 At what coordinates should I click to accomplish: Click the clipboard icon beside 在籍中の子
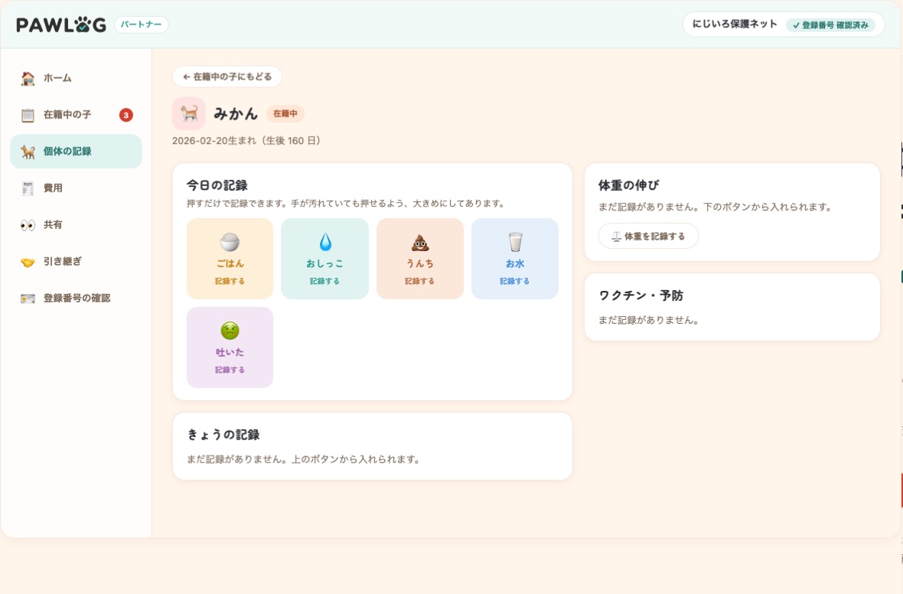(28, 116)
